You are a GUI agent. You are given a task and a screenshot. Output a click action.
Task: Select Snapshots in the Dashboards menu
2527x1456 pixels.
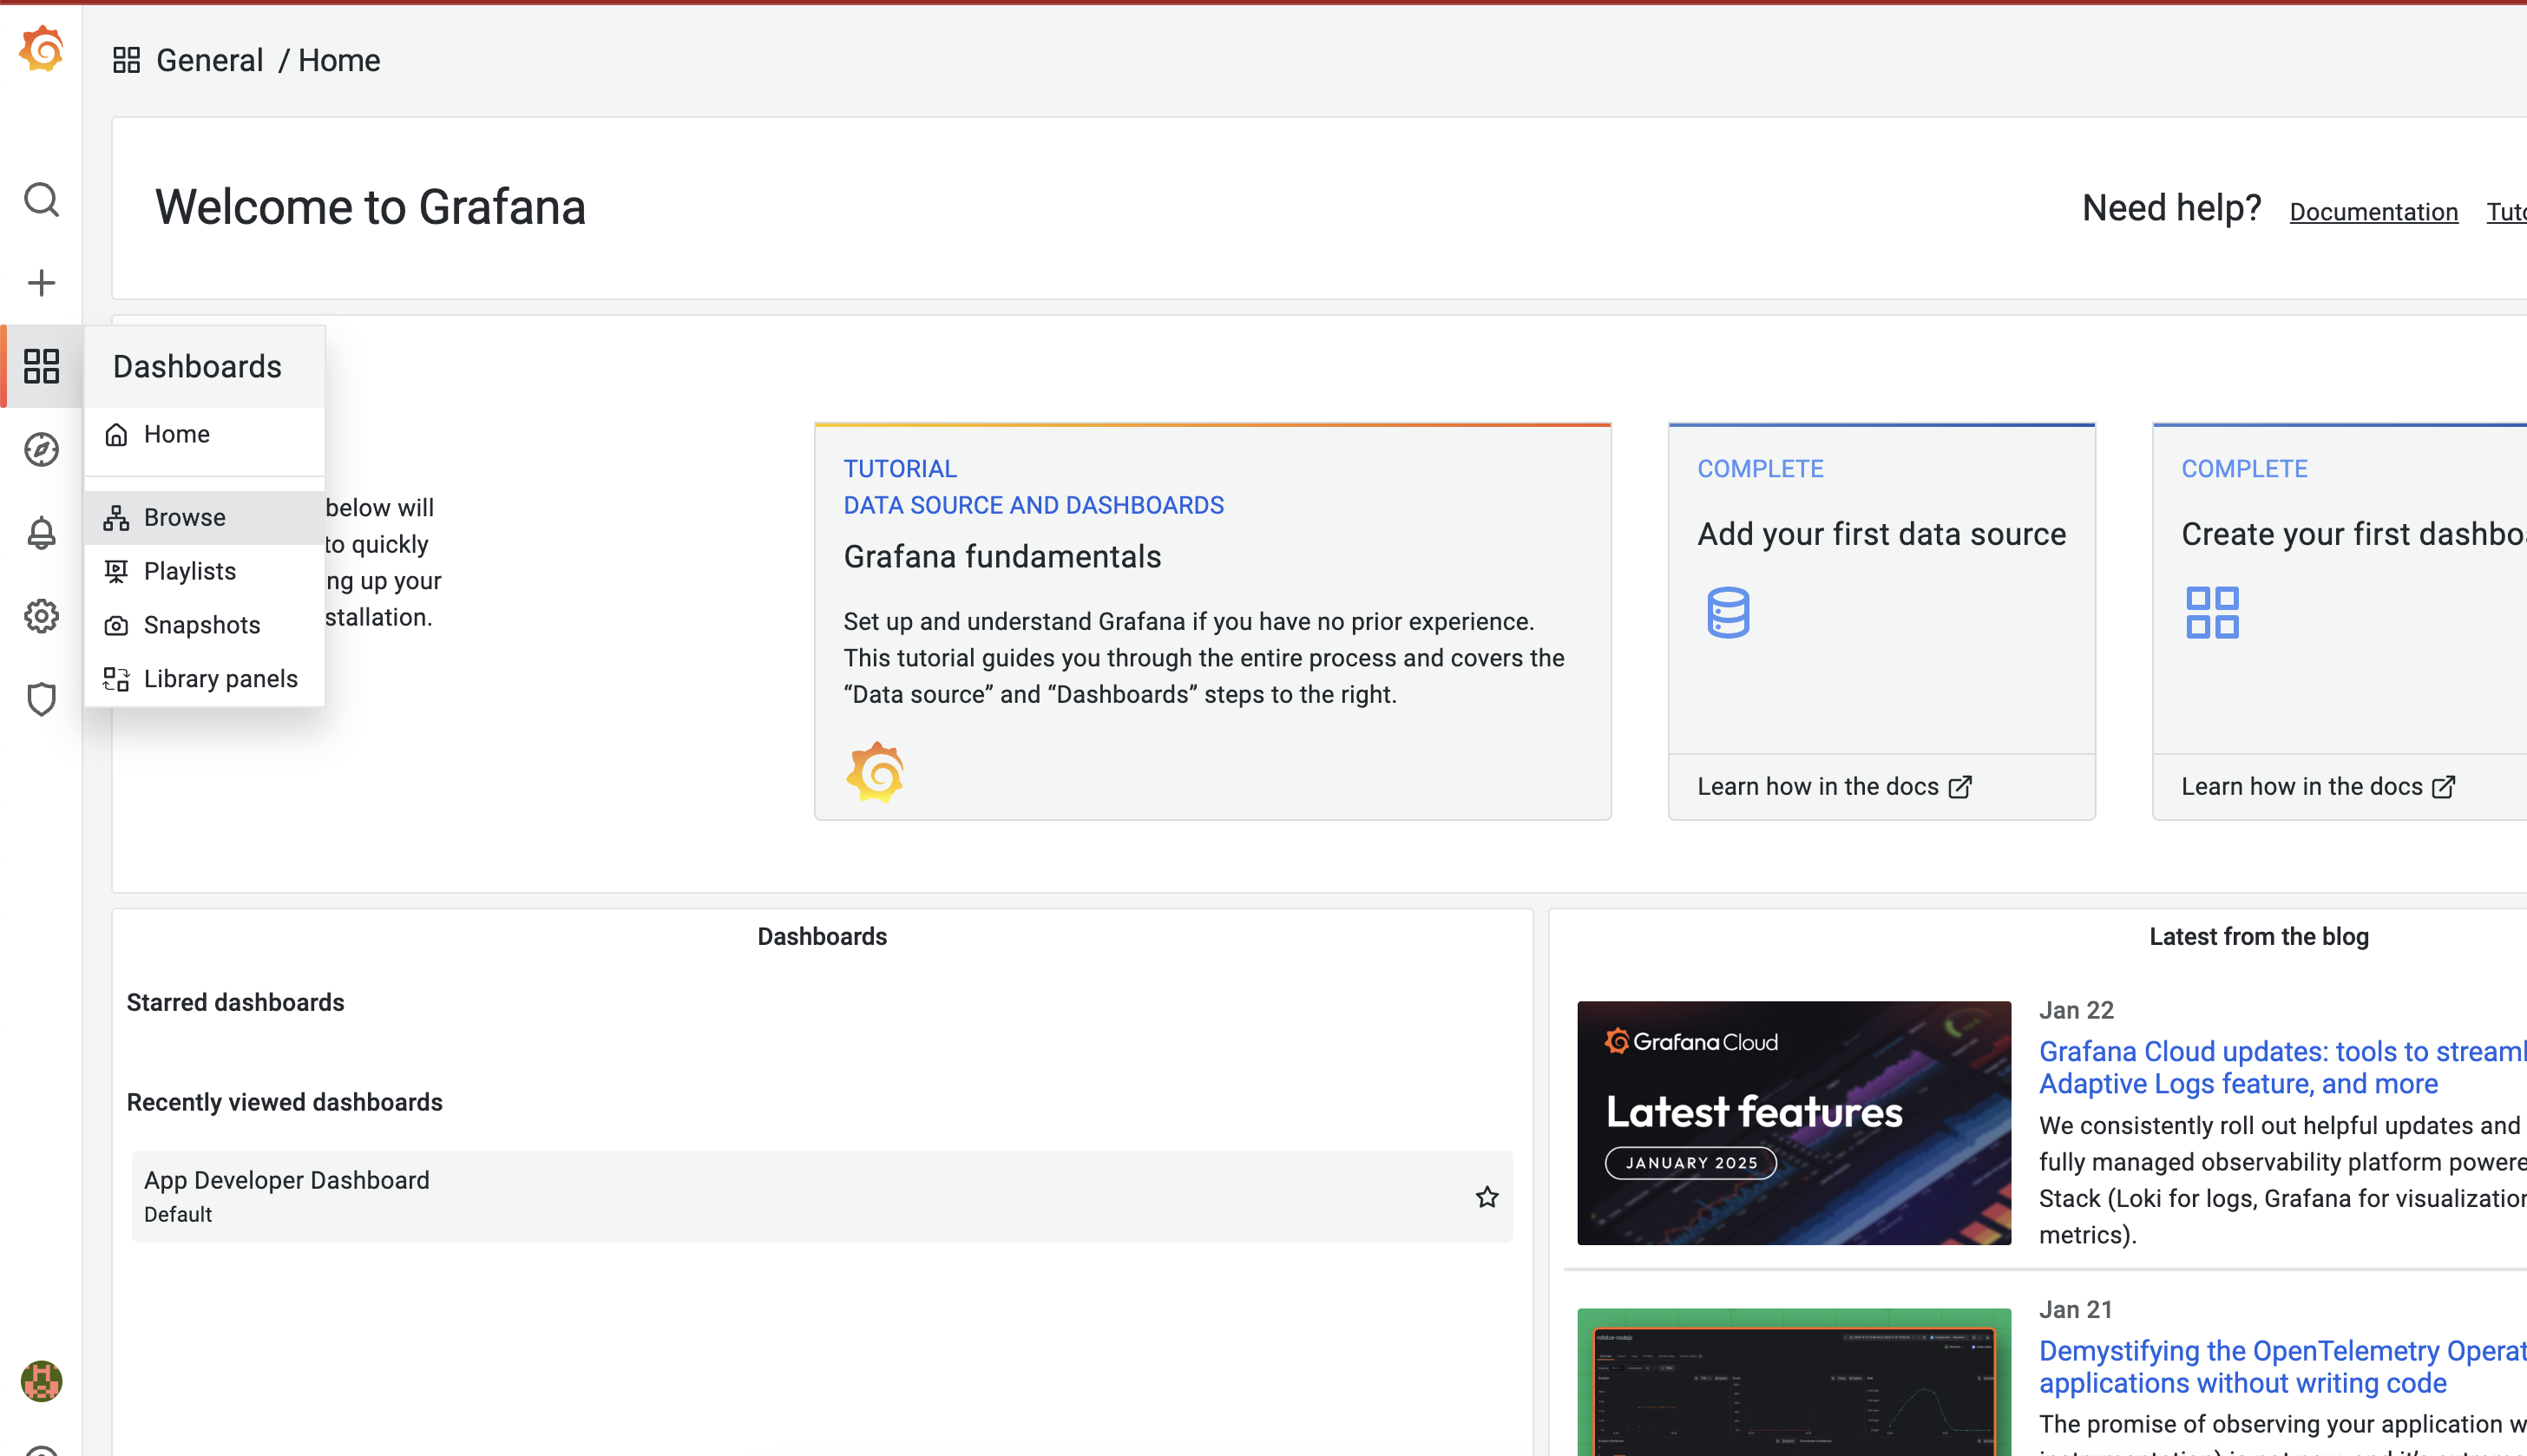(205, 625)
